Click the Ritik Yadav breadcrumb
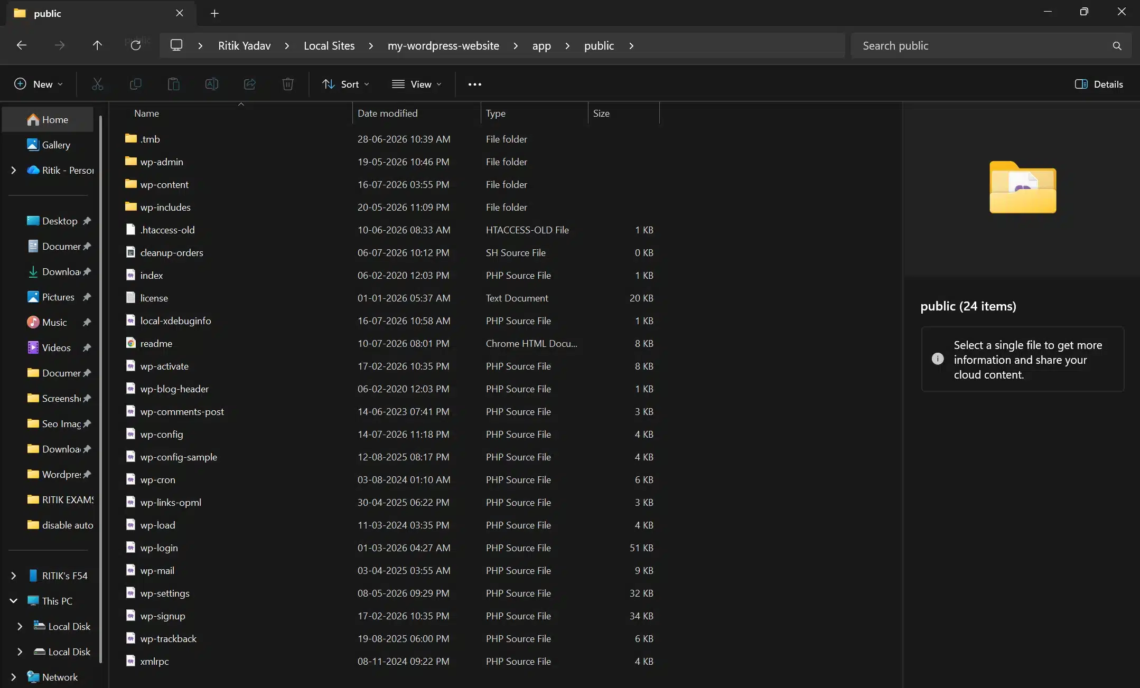The image size is (1140, 688). [244, 46]
